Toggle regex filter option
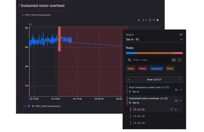 click(x=179, y=60)
